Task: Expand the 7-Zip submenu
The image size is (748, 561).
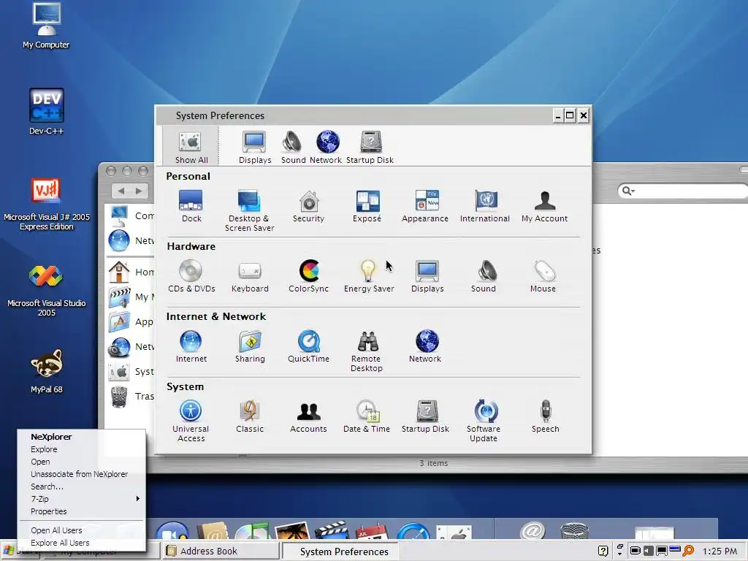Action: coord(81,499)
